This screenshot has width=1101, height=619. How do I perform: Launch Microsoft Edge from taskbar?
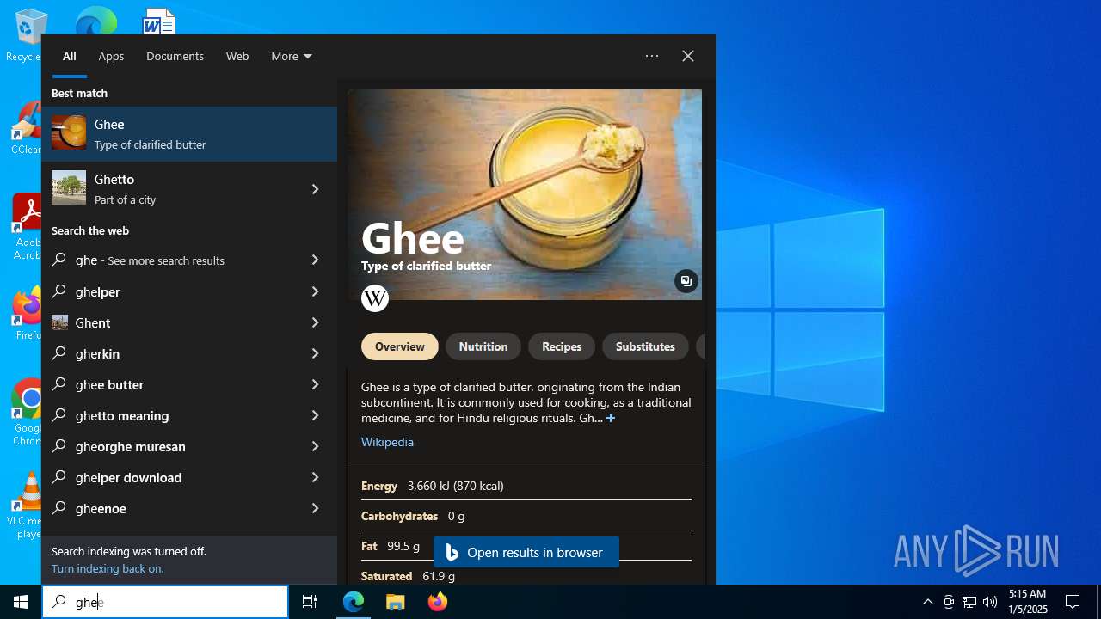[x=354, y=602]
